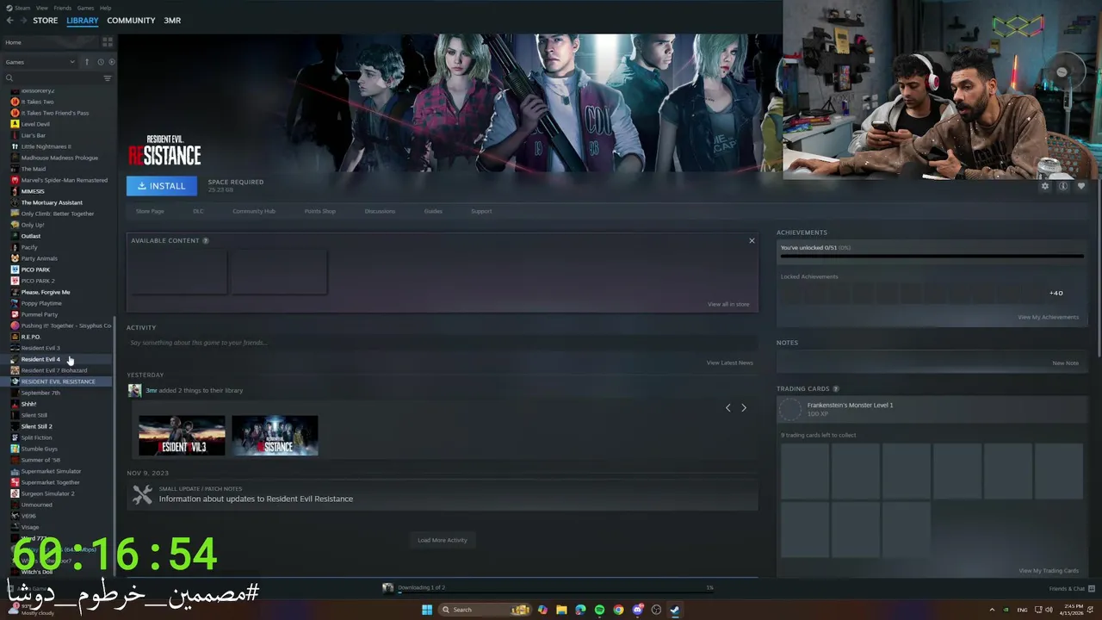Show recent games with the clock icon
This screenshot has width=1102, height=620.
(x=101, y=62)
